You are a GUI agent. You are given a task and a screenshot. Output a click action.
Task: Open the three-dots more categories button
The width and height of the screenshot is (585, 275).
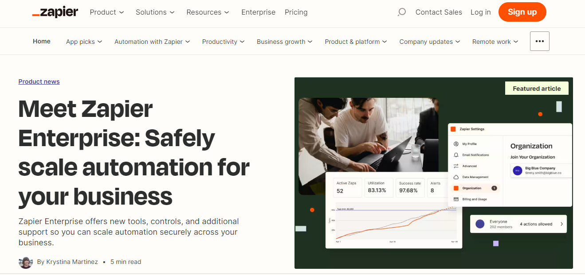pyautogui.click(x=539, y=41)
